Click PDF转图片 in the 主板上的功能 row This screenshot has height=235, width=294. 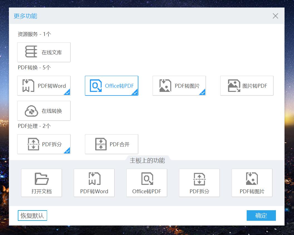(252, 183)
